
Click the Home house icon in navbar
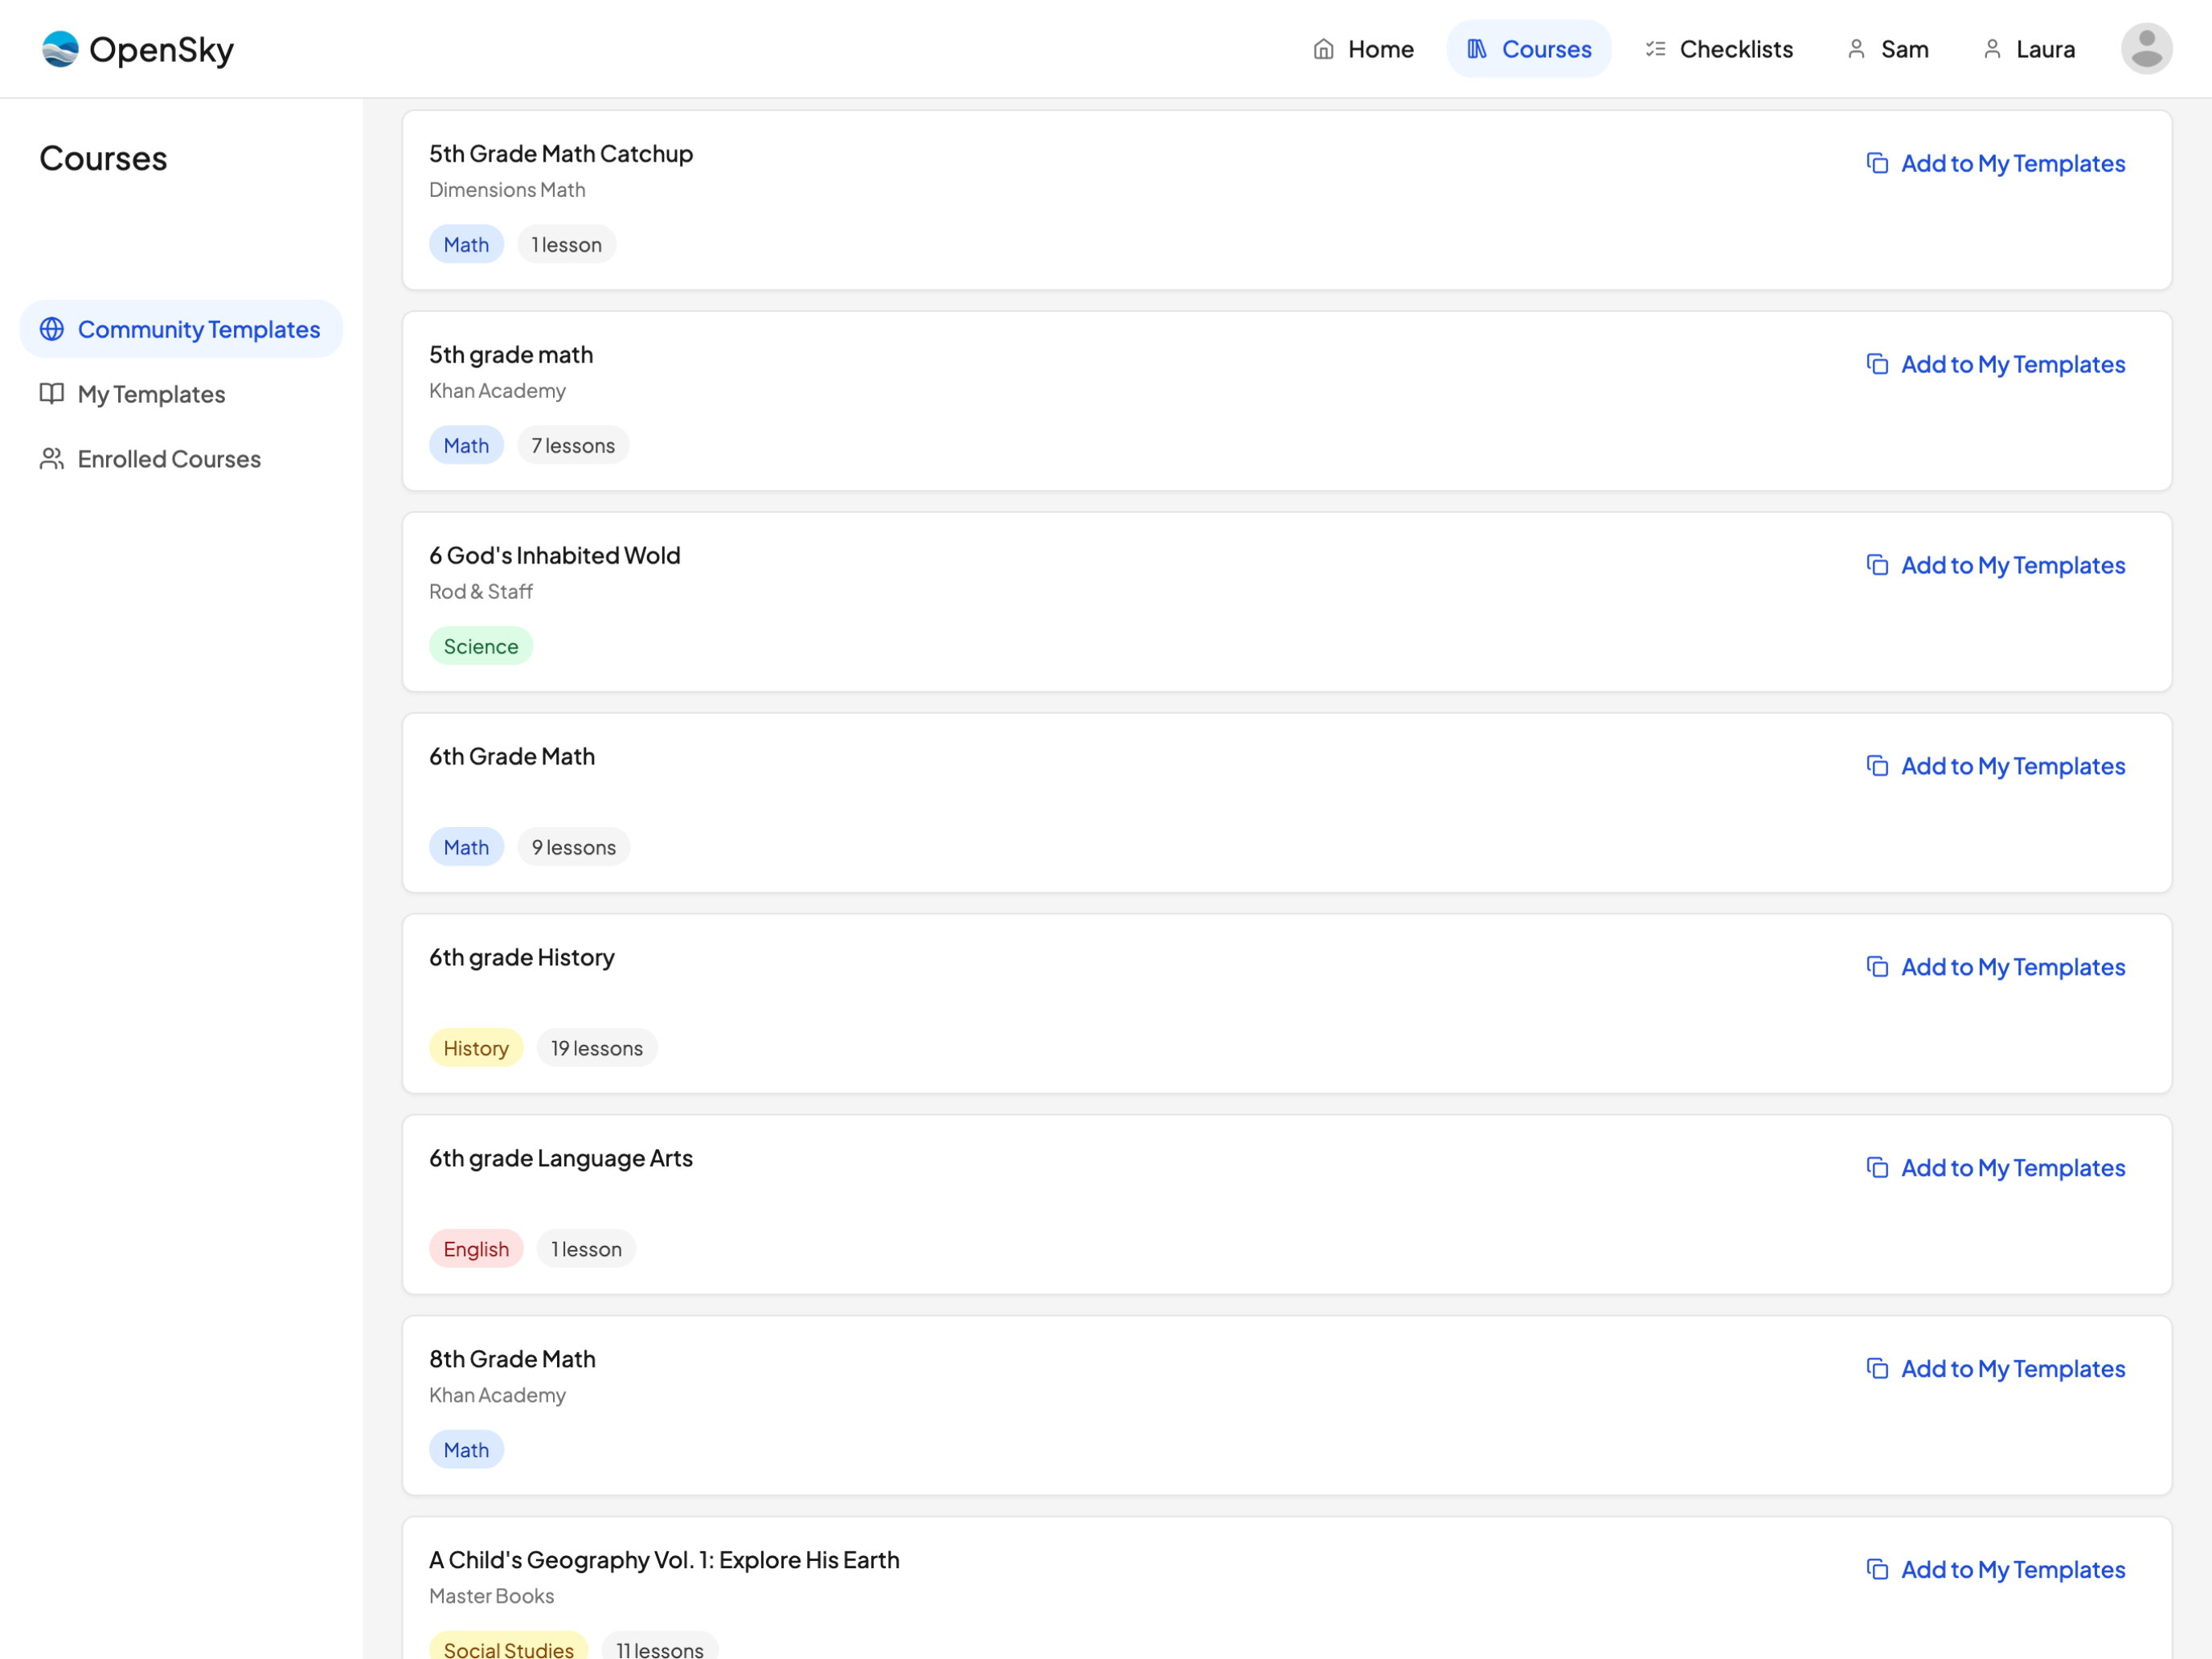click(1323, 49)
